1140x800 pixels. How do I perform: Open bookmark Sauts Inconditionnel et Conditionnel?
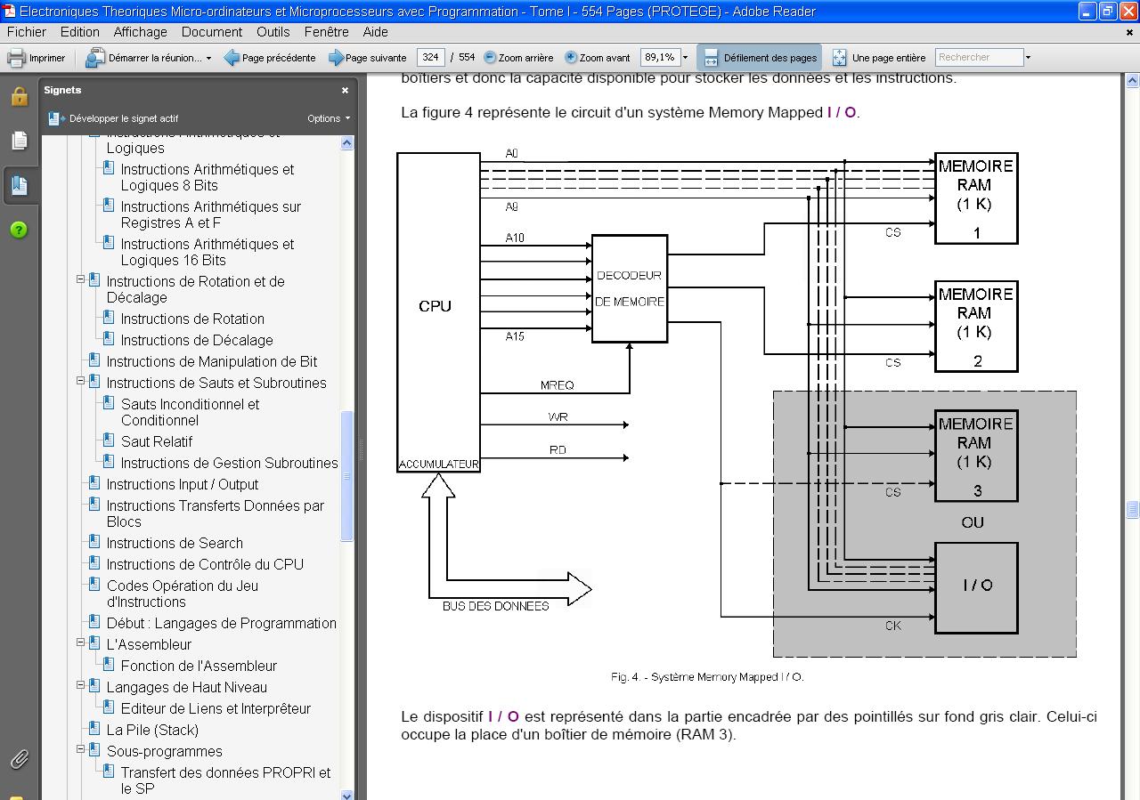tap(191, 412)
